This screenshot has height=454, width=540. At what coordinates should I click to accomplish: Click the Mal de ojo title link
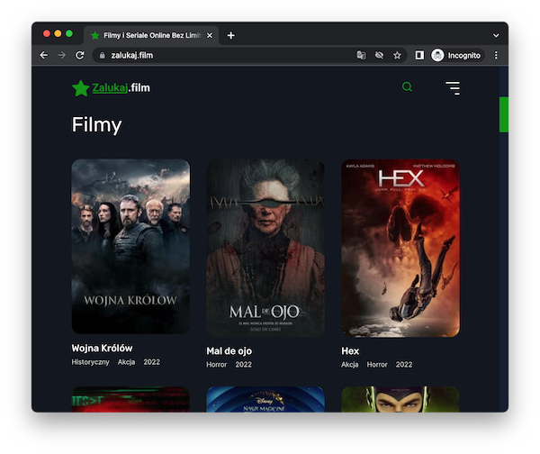tap(229, 351)
